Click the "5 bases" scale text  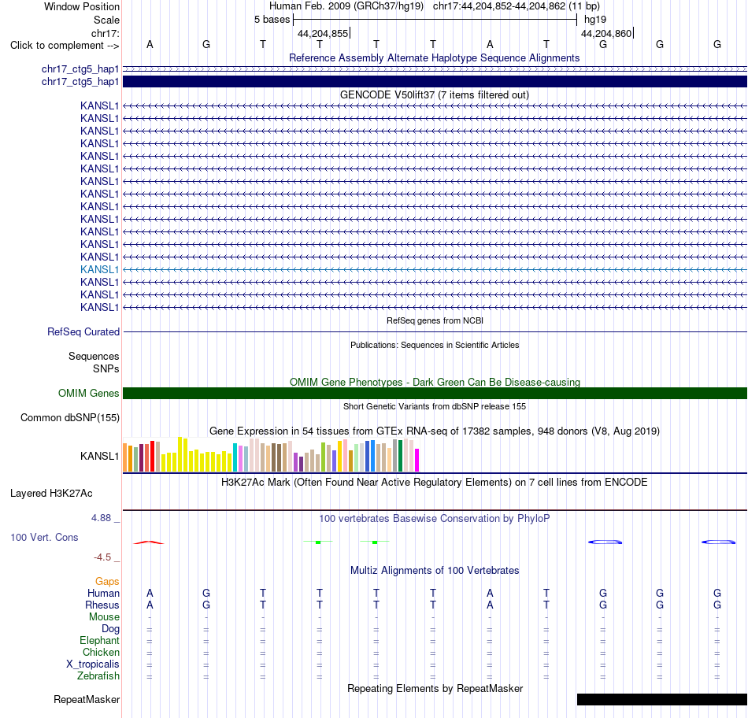coord(272,20)
